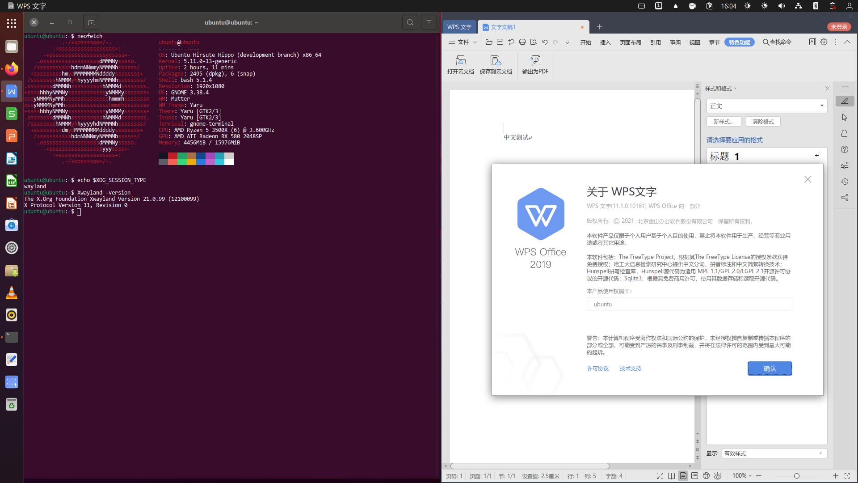This screenshot has width=858, height=483.
Task: Open the 100% zoom level dropdown
Action: [742, 476]
